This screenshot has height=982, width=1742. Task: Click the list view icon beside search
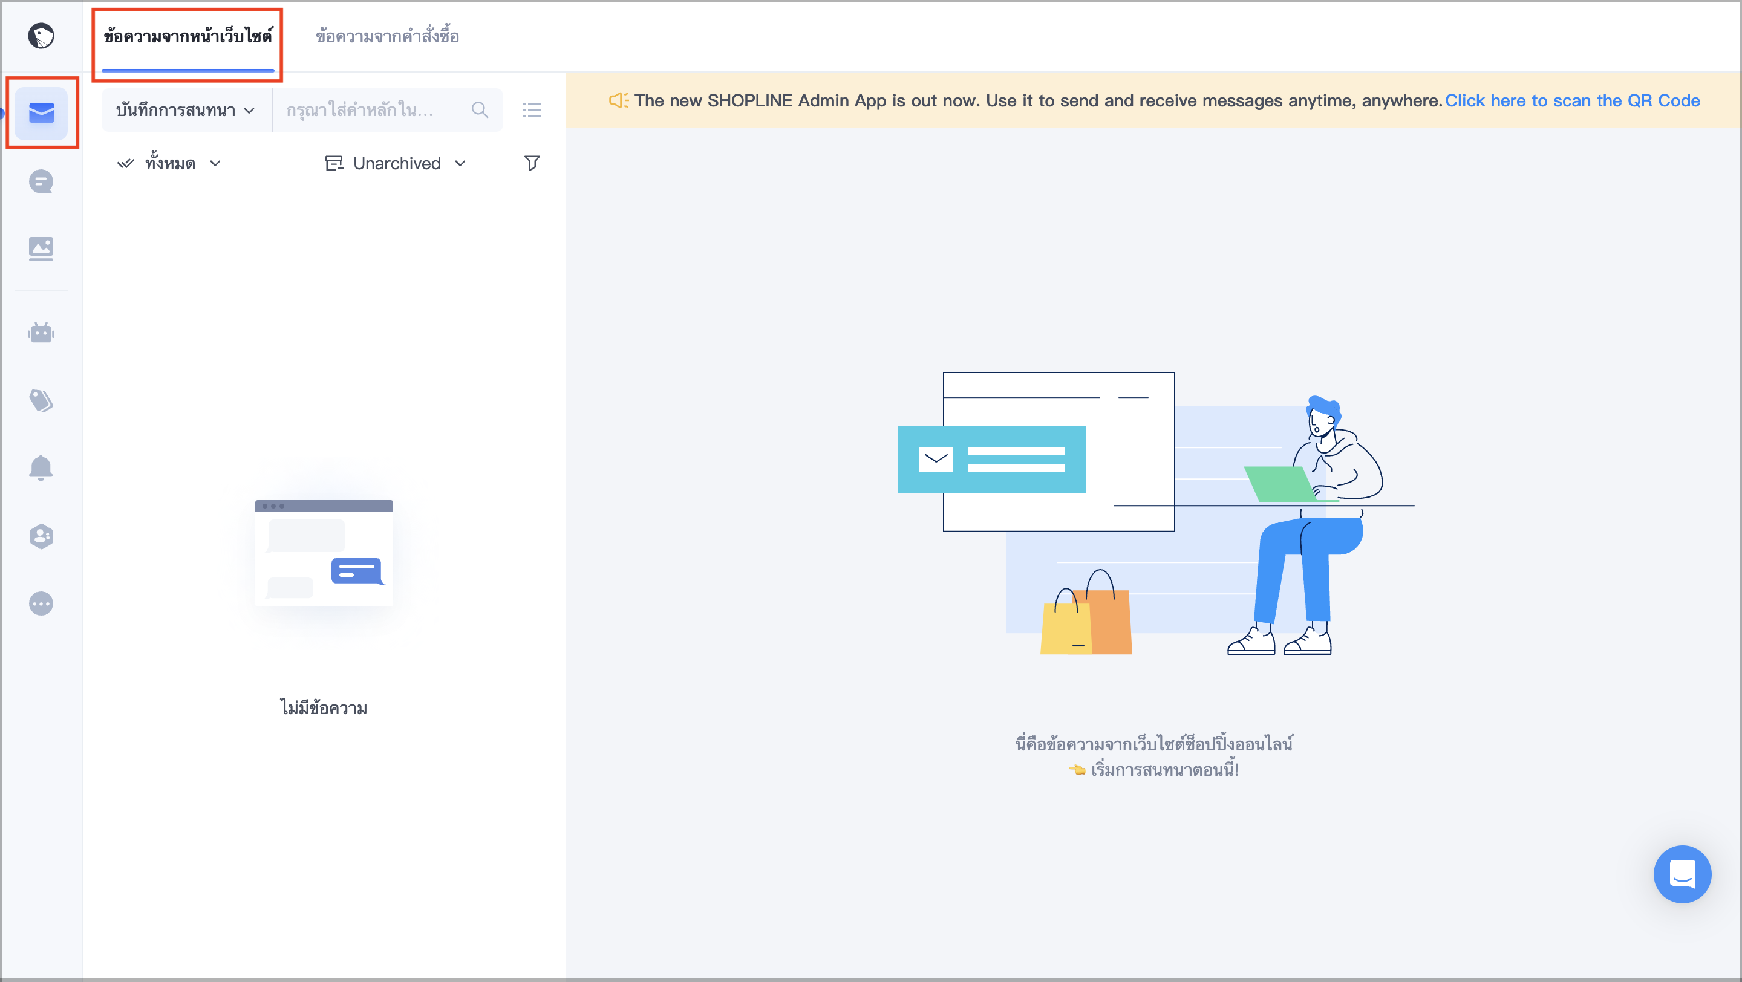(532, 110)
